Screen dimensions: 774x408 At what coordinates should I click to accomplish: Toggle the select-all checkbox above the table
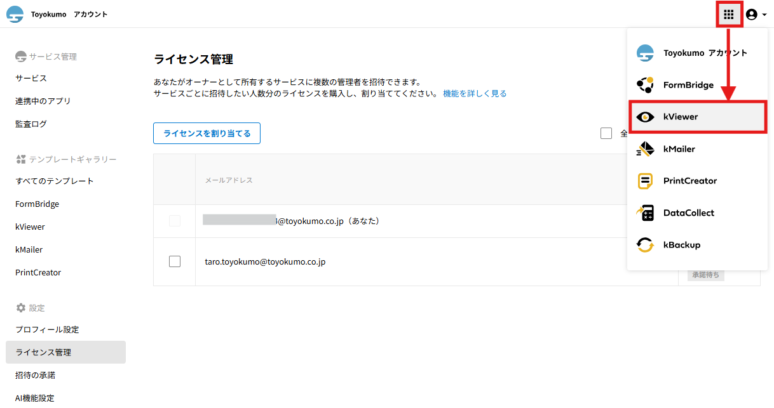point(606,133)
